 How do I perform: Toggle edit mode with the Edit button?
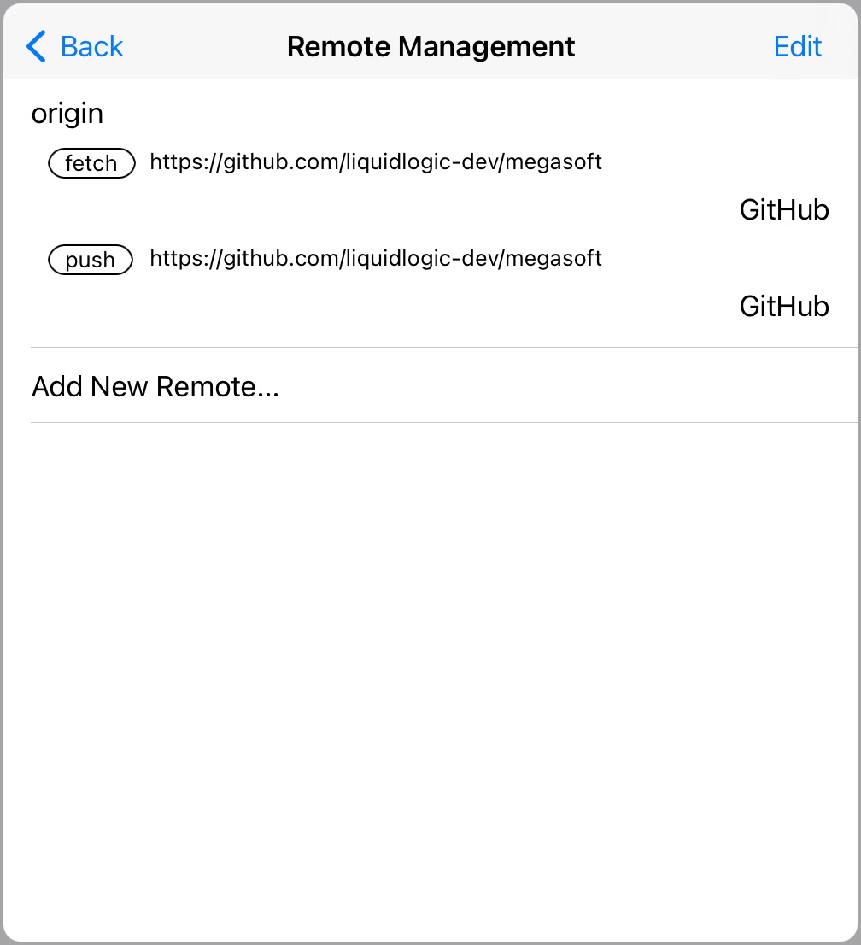[x=797, y=47]
